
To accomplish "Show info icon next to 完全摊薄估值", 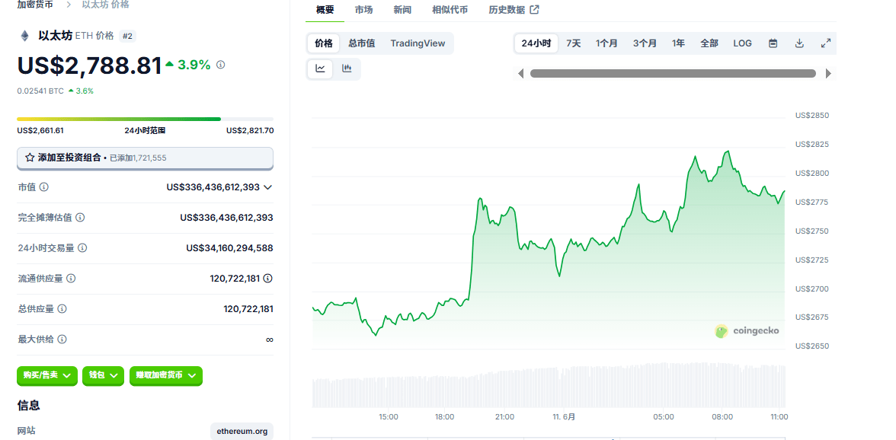I will point(81,218).
